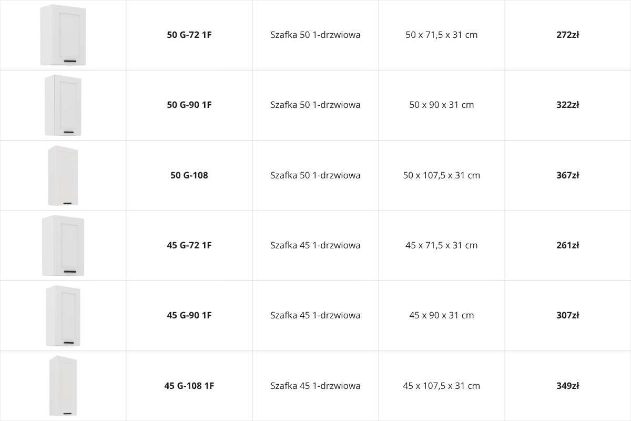Open the 50 G-90 1F cabinet image
The width and height of the screenshot is (631, 421).
63,105
